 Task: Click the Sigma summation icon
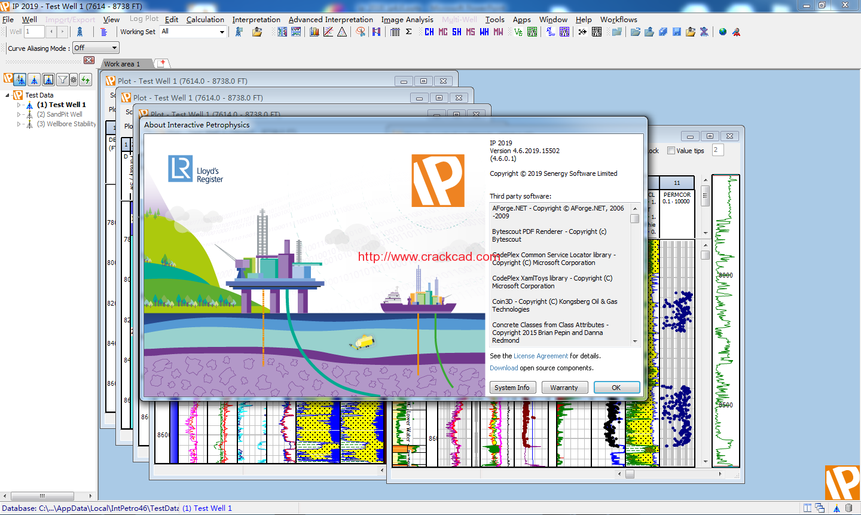408,32
